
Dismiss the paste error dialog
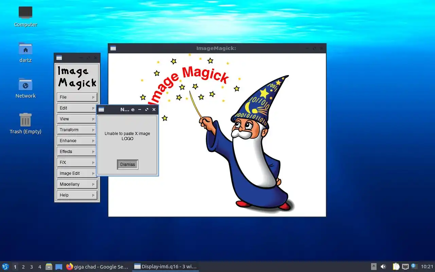tap(127, 165)
